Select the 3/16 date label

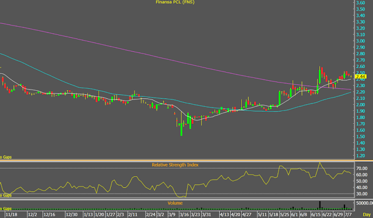(184, 215)
